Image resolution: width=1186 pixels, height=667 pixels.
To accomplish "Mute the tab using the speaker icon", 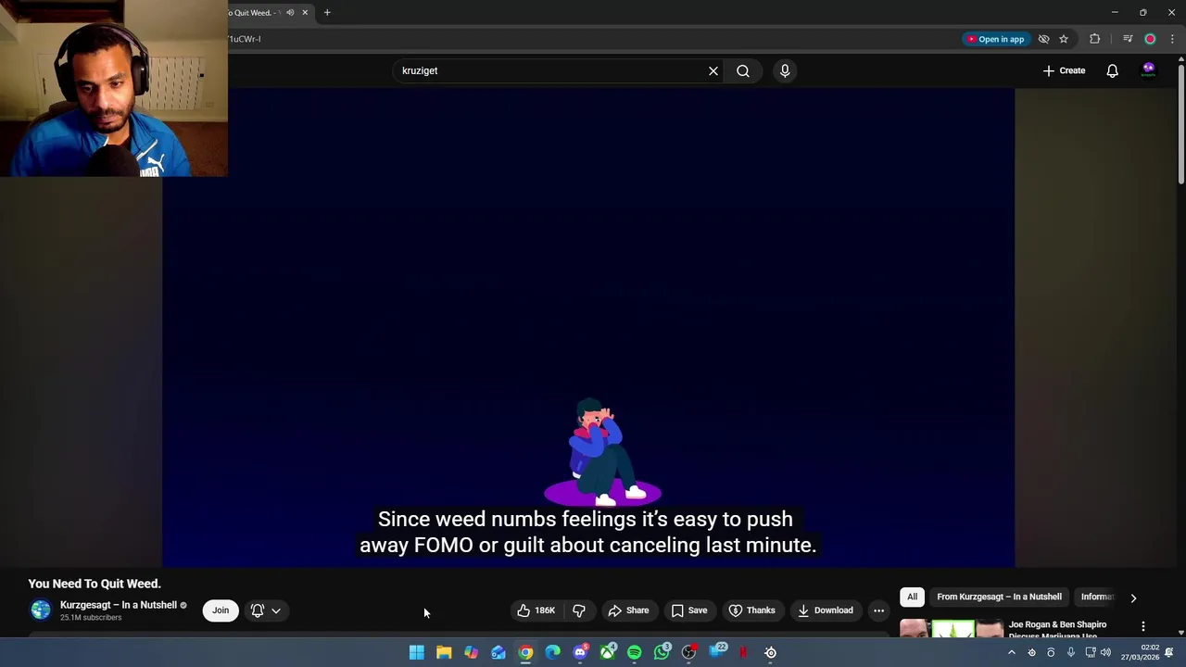I will point(290,12).
